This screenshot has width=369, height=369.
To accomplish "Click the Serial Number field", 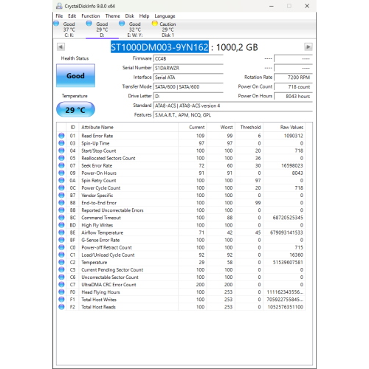I will click(x=188, y=68).
